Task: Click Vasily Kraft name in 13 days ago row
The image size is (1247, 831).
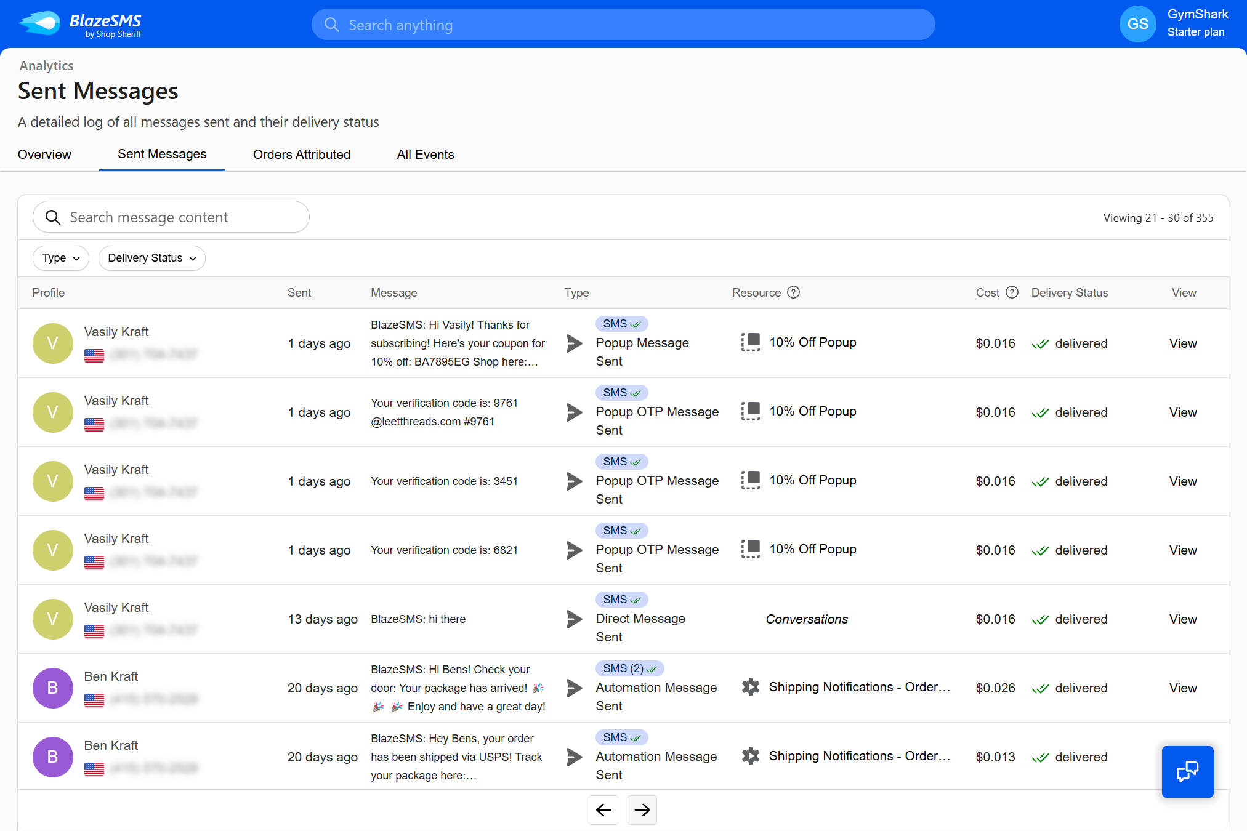Action: (x=116, y=608)
